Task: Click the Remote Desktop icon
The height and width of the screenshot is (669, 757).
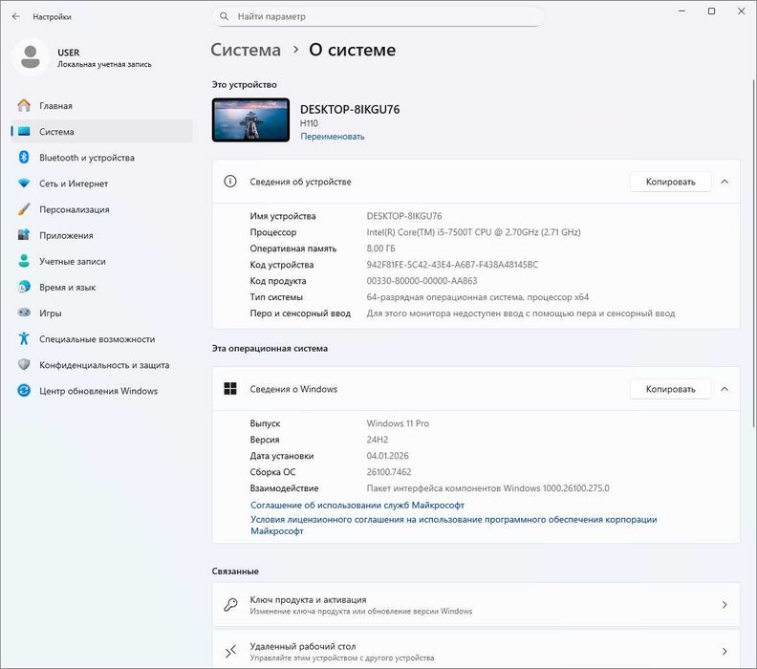Action: pyautogui.click(x=230, y=651)
